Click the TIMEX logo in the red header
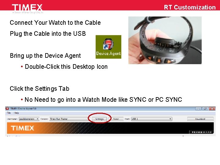The height and width of the screenshot is (165, 220). click(27, 7)
